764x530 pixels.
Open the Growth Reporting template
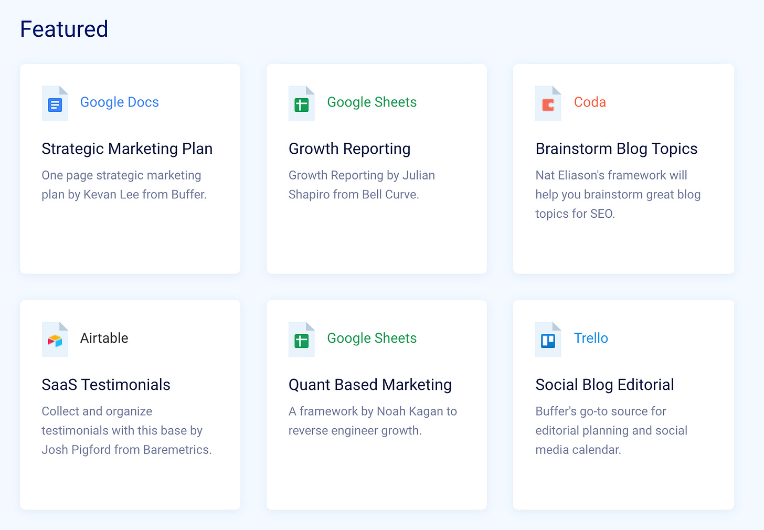349,149
